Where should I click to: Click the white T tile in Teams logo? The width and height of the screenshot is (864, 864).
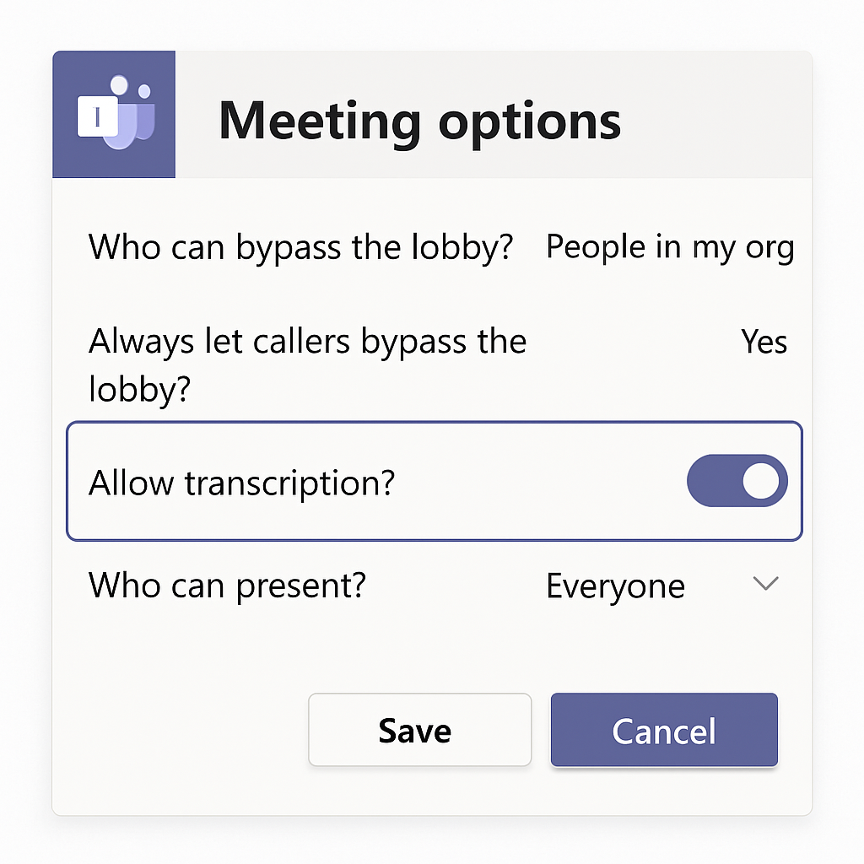pyautogui.click(x=97, y=116)
